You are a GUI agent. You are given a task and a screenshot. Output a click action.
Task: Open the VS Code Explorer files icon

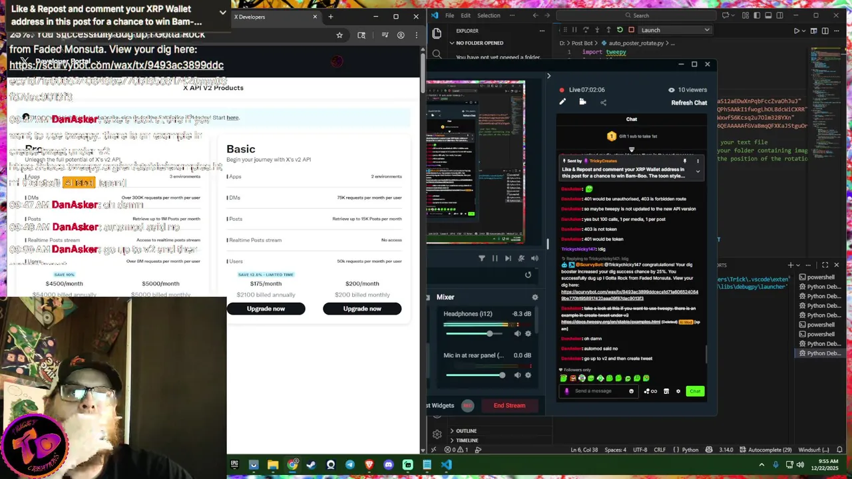(437, 33)
